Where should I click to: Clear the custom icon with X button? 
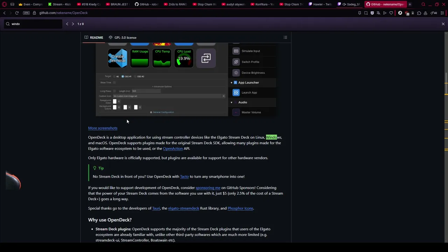224,96
